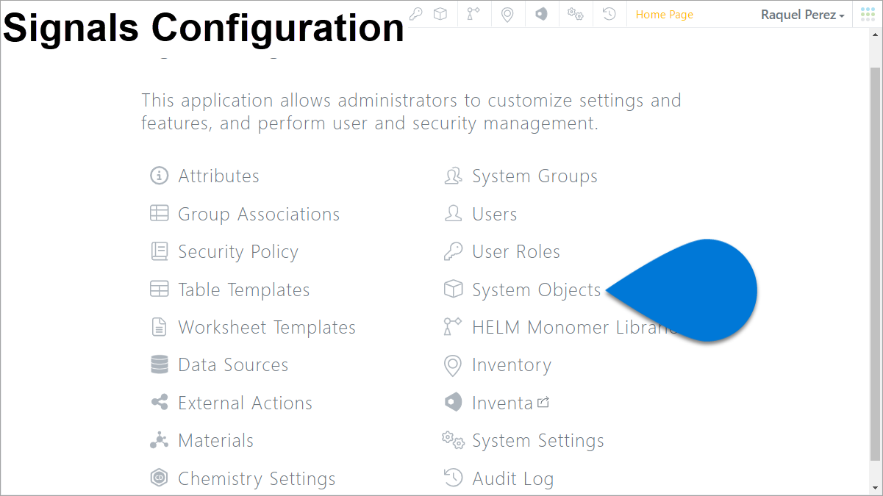Open Inventory pin icon in top toolbar
Screen dimensions: 883x496
tap(507, 14)
